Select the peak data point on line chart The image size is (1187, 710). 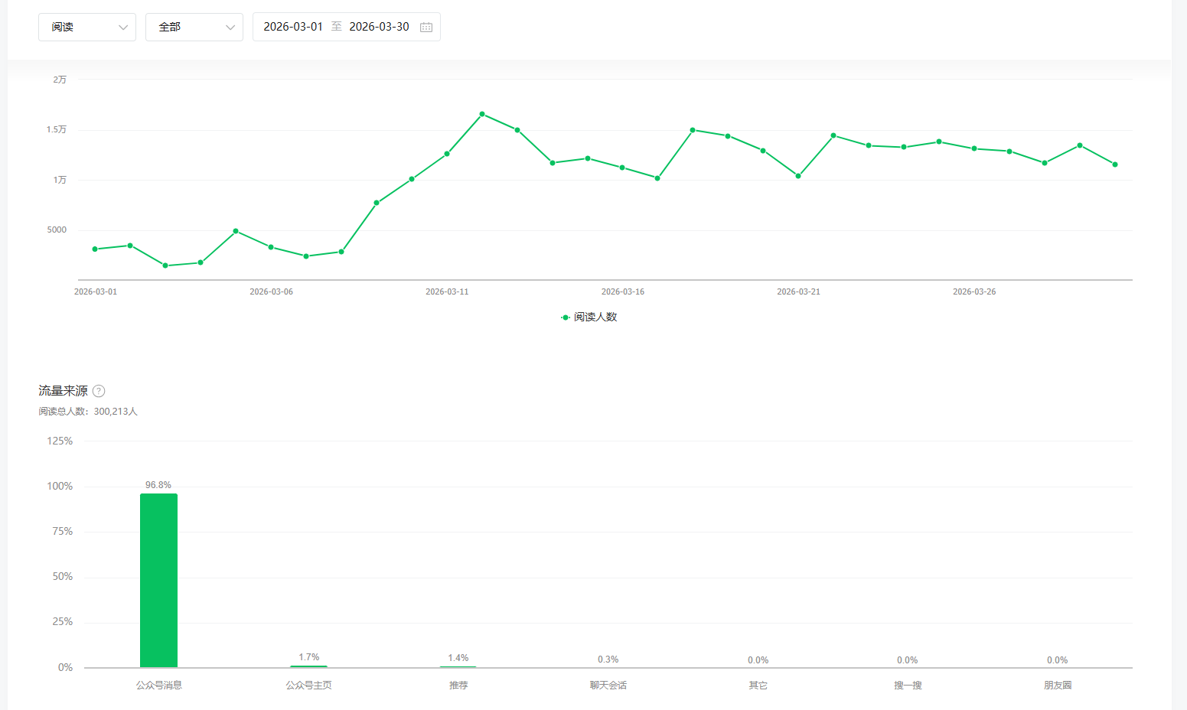coord(482,114)
